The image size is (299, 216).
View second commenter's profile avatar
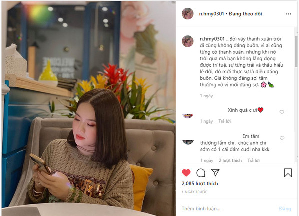click(188, 142)
